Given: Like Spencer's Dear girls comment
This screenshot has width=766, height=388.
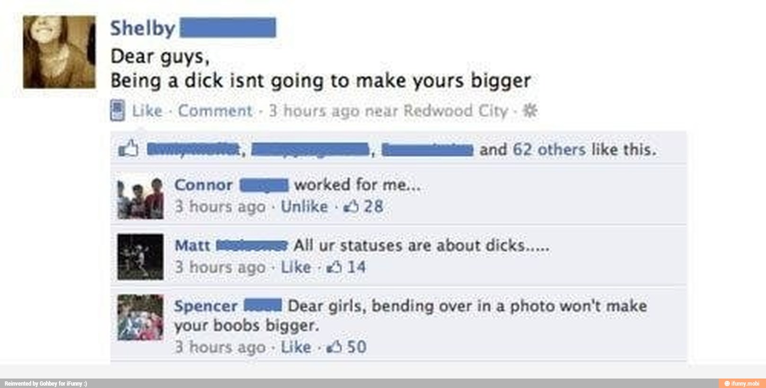Looking at the screenshot, I should pyautogui.click(x=296, y=347).
